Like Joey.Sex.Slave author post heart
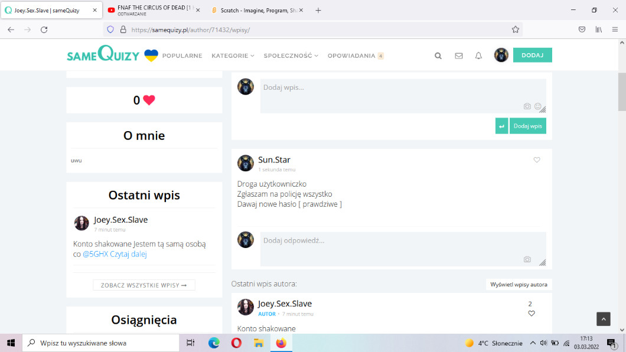The height and width of the screenshot is (352, 626). pos(532,314)
